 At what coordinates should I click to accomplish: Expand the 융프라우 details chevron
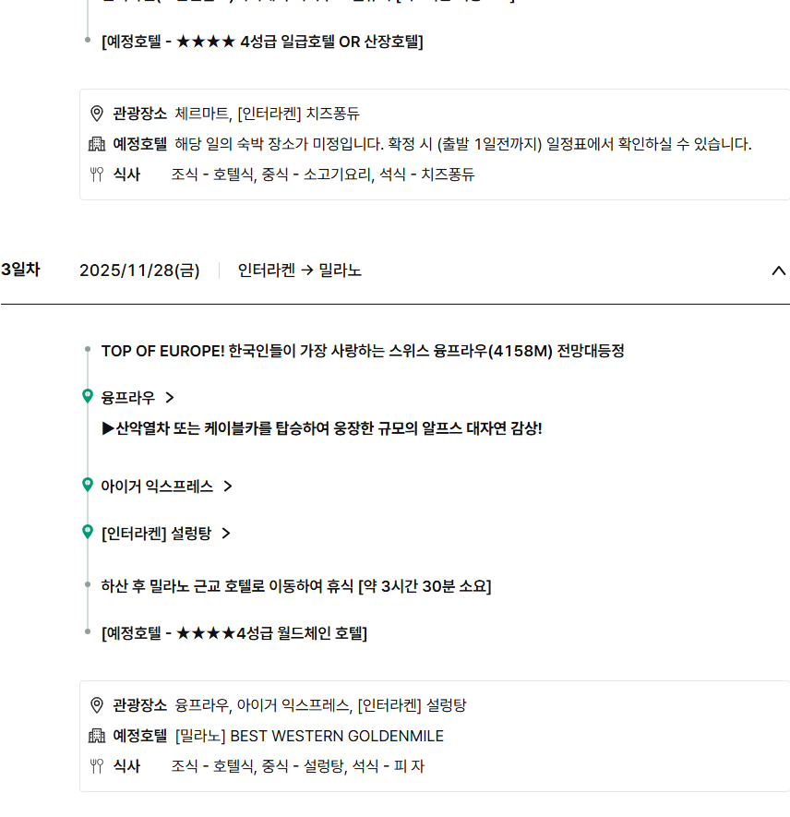pos(169,398)
